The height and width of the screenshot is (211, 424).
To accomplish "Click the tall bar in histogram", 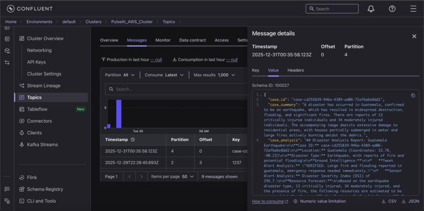I will (x=119, y=114).
